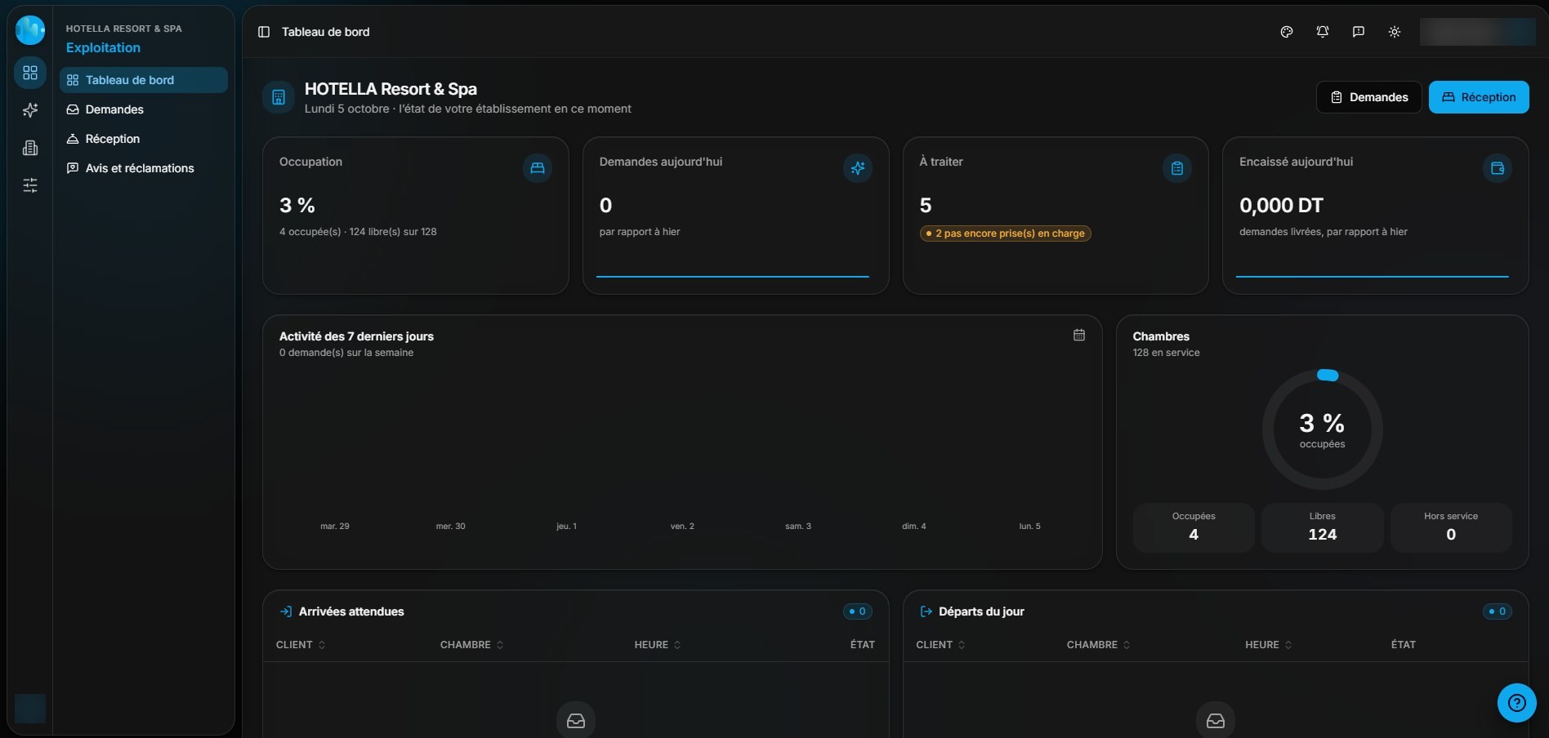
Task: Sort Départs du jour by CHAMBRE column
Action: [1099, 645]
